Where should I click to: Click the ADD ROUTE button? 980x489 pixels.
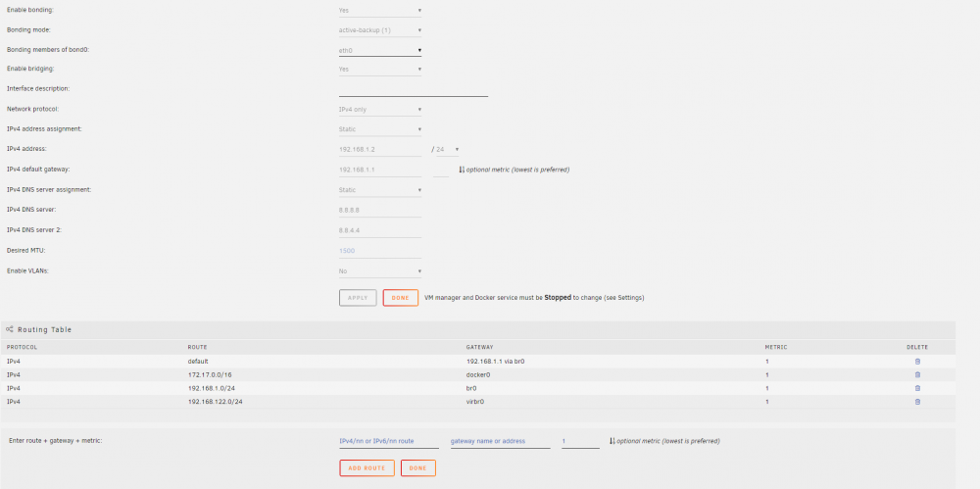click(x=367, y=468)
